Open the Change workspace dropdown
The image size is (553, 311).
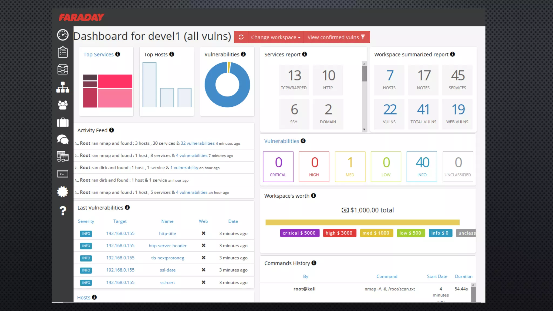pos(275,37)
